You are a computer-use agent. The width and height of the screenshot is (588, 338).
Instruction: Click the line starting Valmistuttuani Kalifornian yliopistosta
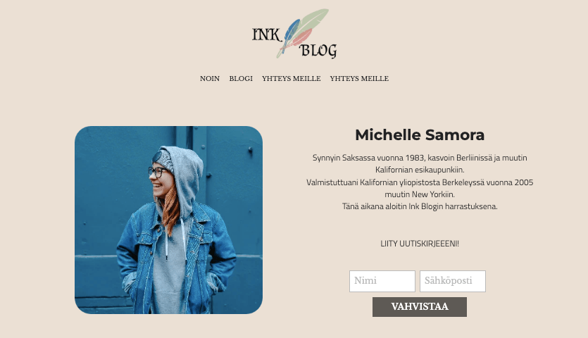tap(420, 182)
